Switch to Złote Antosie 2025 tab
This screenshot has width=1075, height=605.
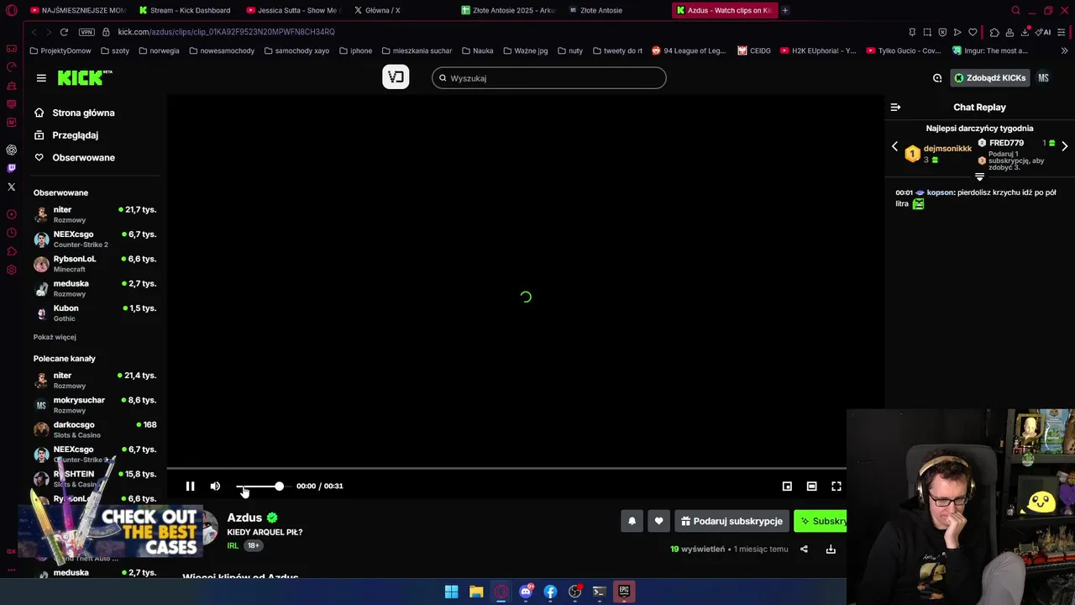coord(510,10)
